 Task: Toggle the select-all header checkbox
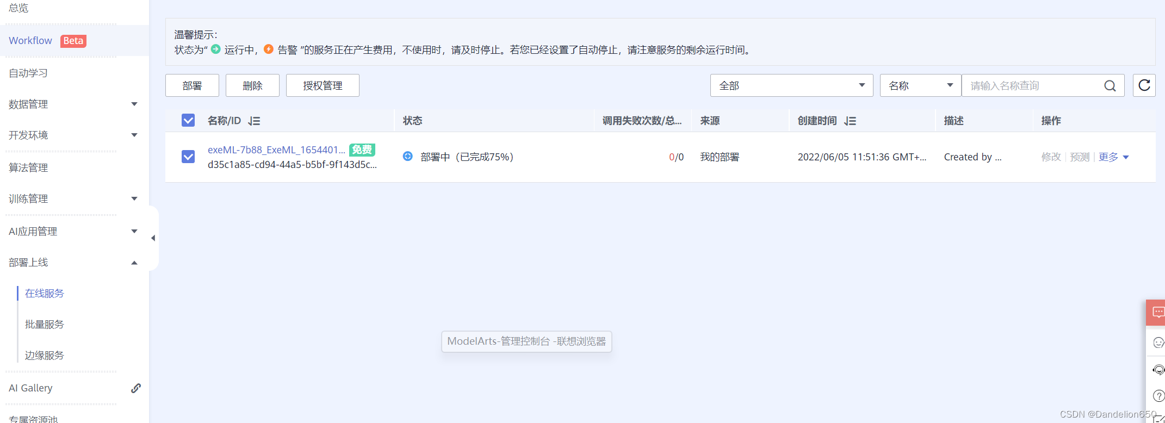point(188,120)
